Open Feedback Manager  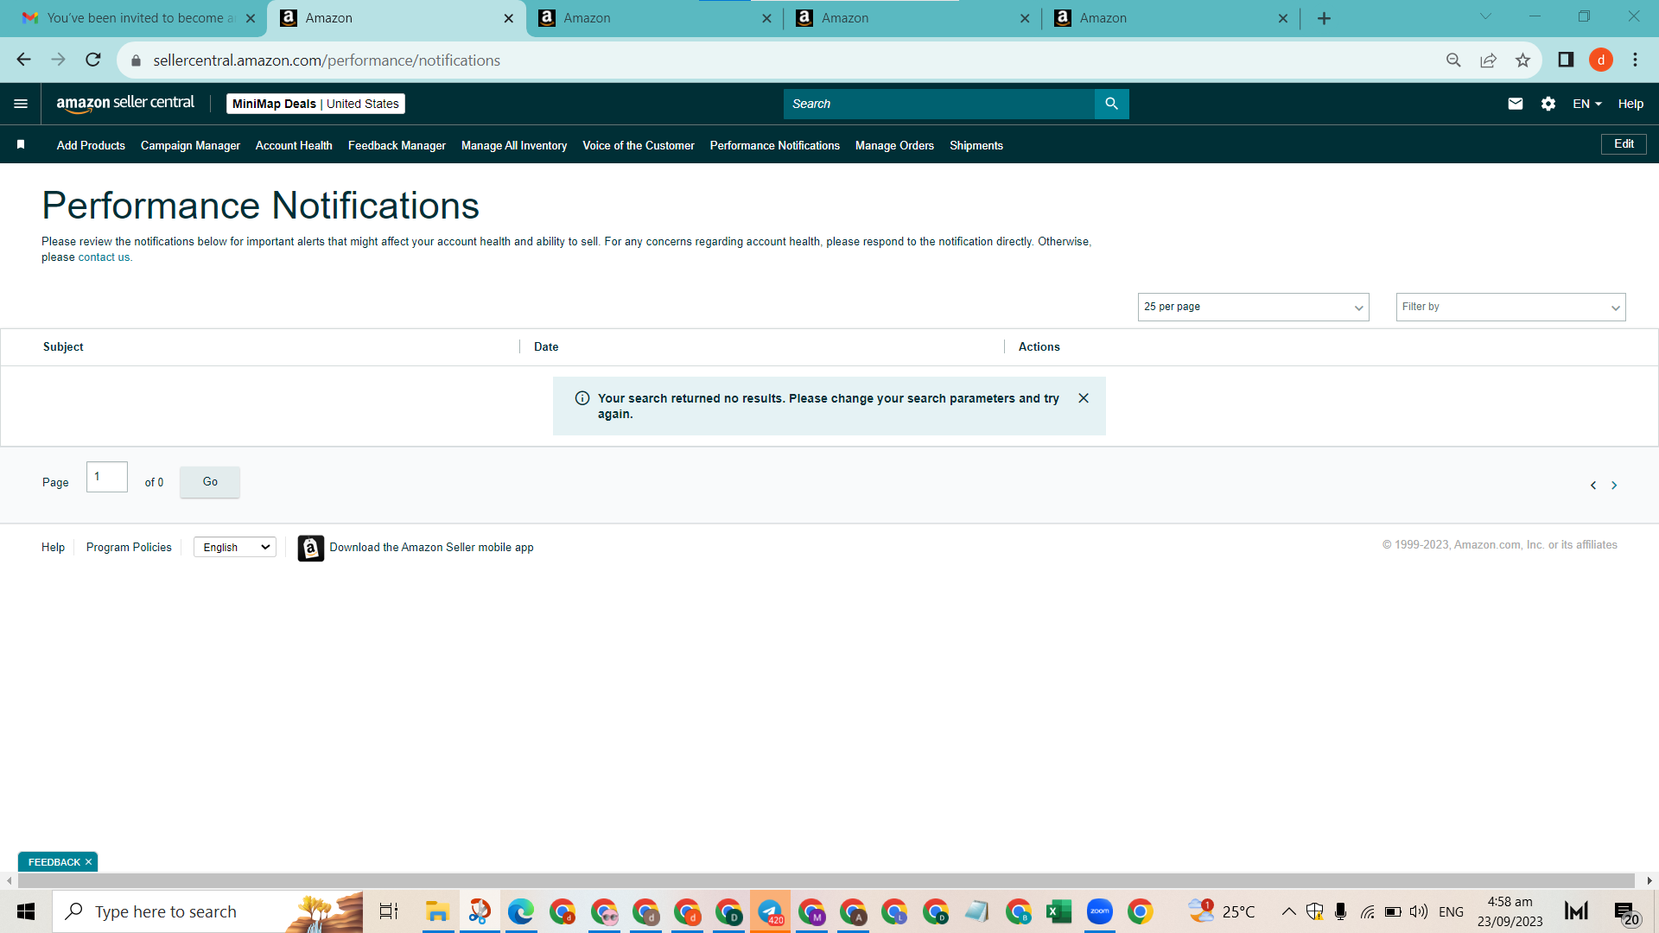397,145
